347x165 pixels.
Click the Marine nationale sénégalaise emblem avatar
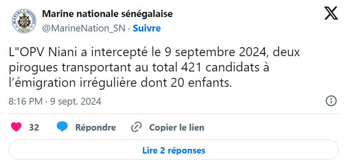[x=24, y=21]
